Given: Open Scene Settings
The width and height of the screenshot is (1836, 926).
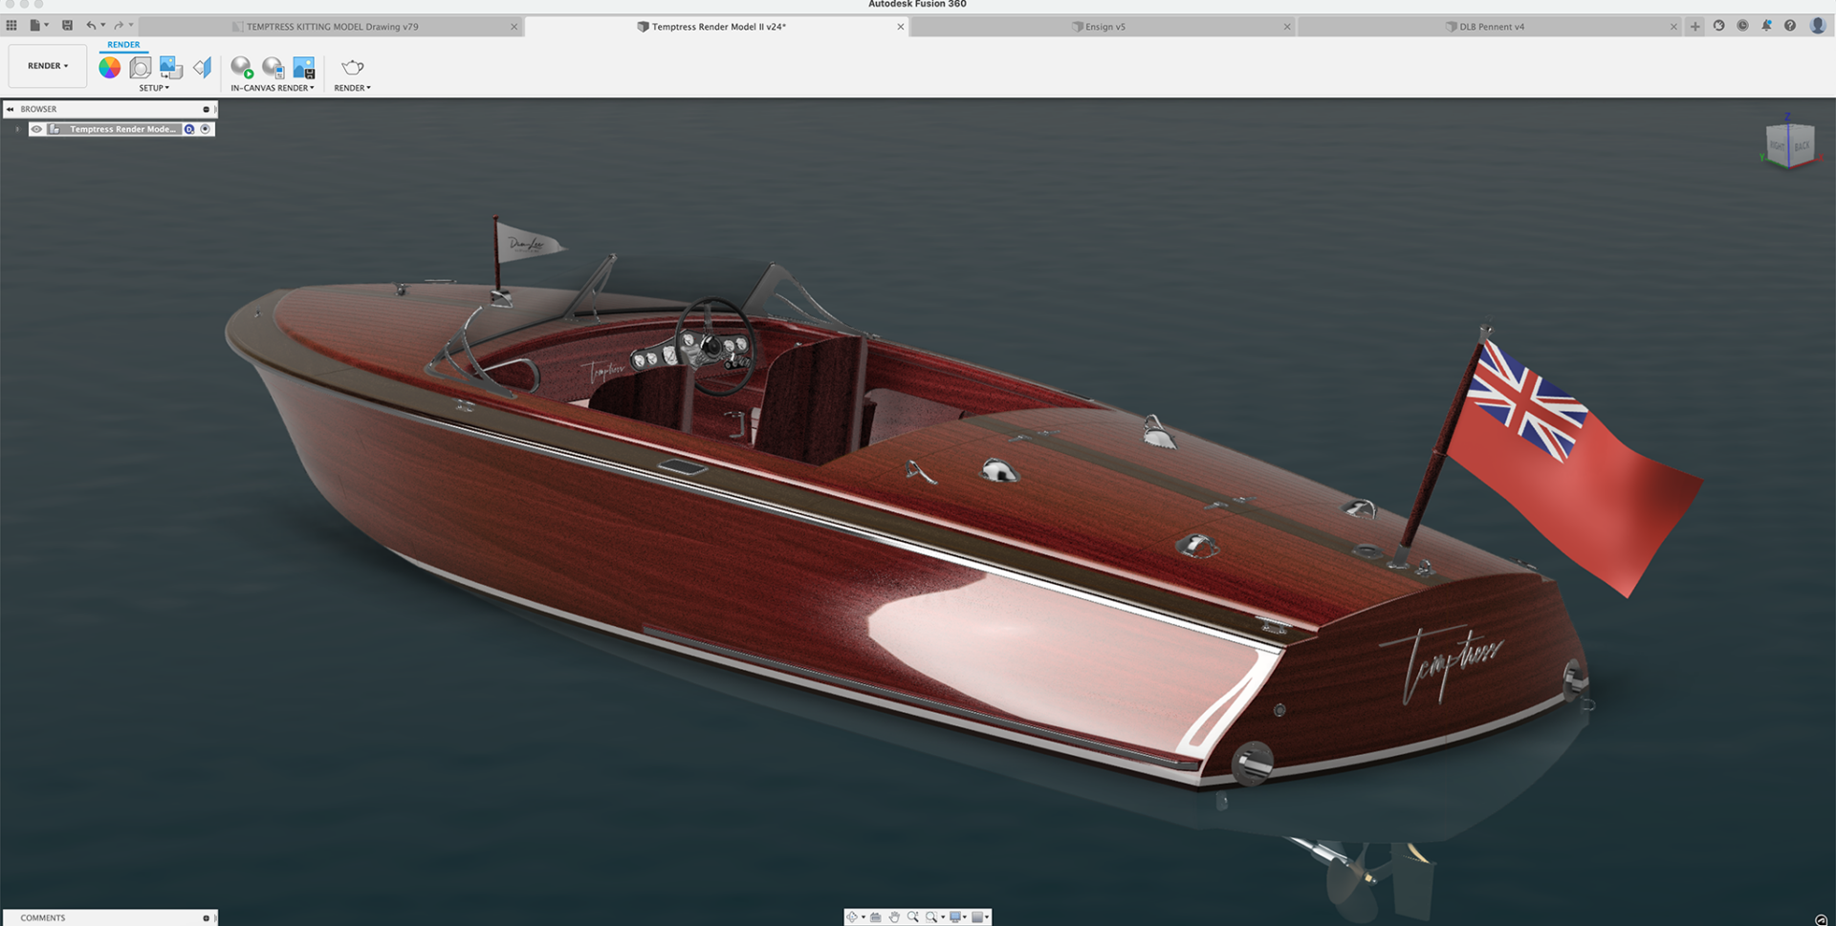Looking at the screenshot, I should click(140, 67).
